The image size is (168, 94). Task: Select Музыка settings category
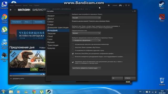pyautogui.click(x=51, y=42)
